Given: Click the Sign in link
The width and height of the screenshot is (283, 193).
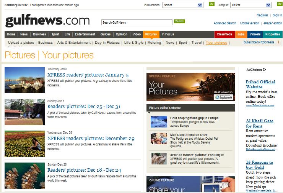Looking at the screenshot, I should tap(277, 16).
